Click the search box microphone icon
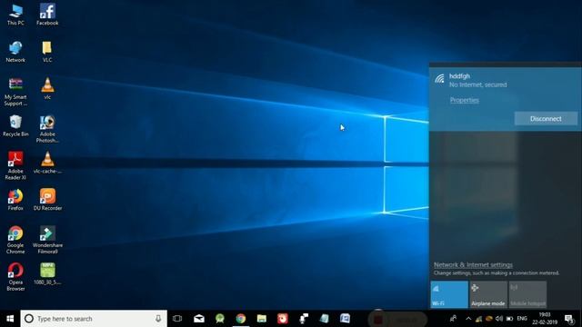This screenshot has height=327, width=582. coord(158,319)
